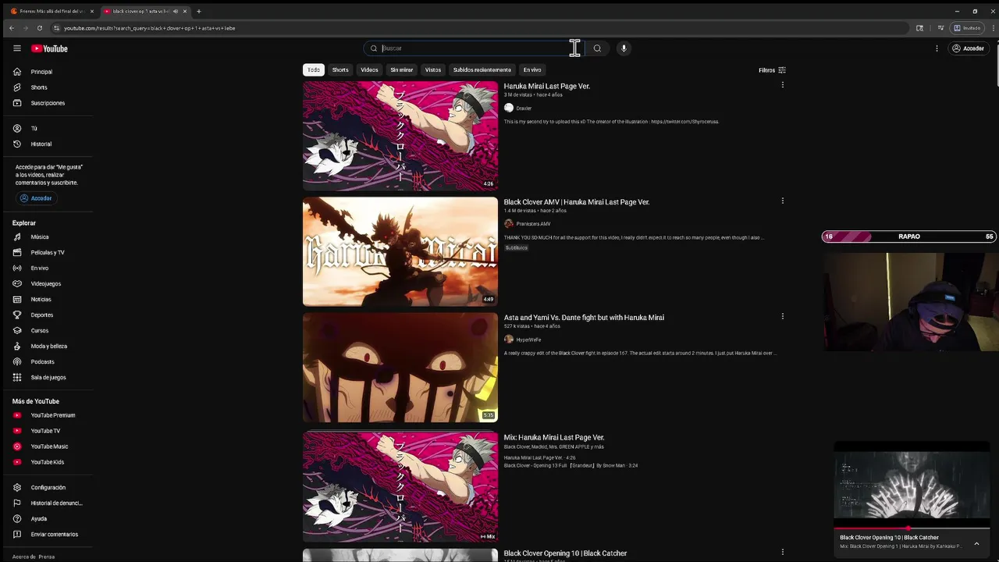Open Sala de juegos
The width and height of the screenshot is (999, 562).
47,377
